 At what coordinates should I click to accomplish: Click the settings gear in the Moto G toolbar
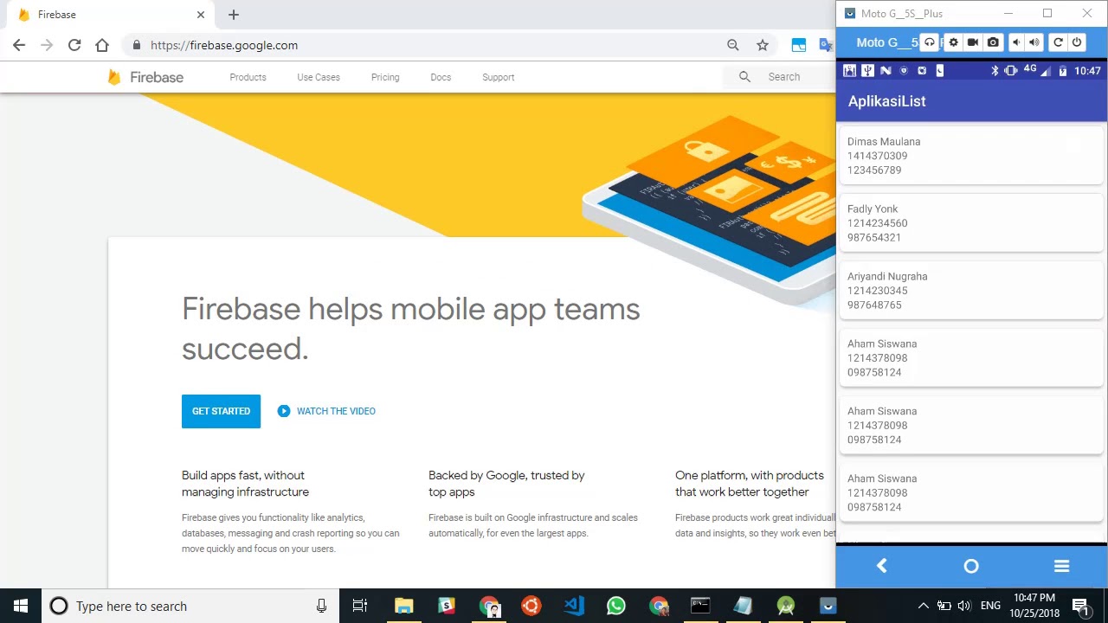953,42
